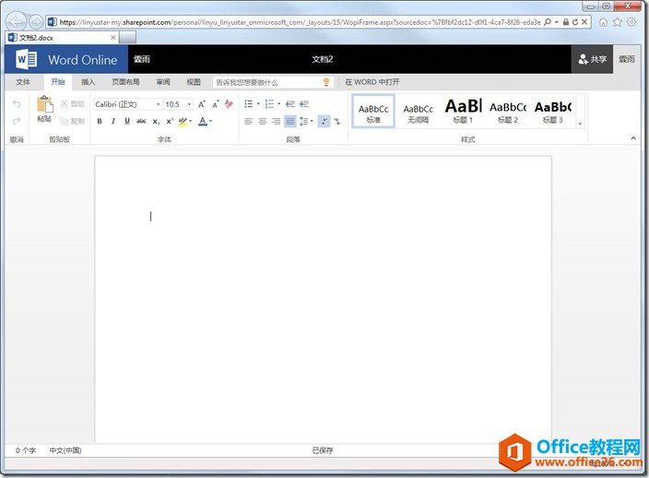Apply the 标准 (Normal) style
Image resolution: width=649 pixels, height=478 pixels.
pos(373,112)
